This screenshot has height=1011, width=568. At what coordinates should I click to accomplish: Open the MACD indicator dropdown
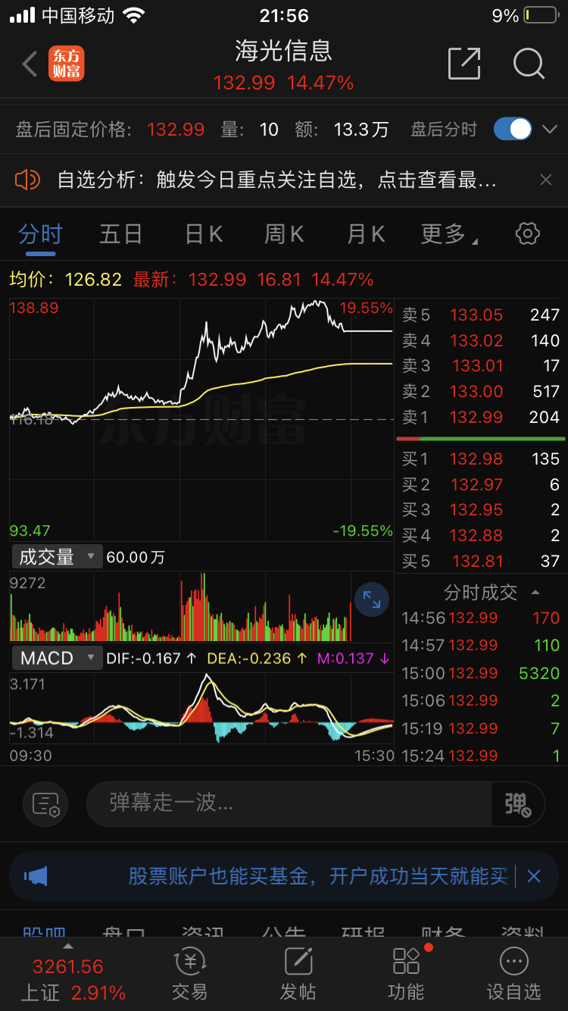[x=57, y=658]
